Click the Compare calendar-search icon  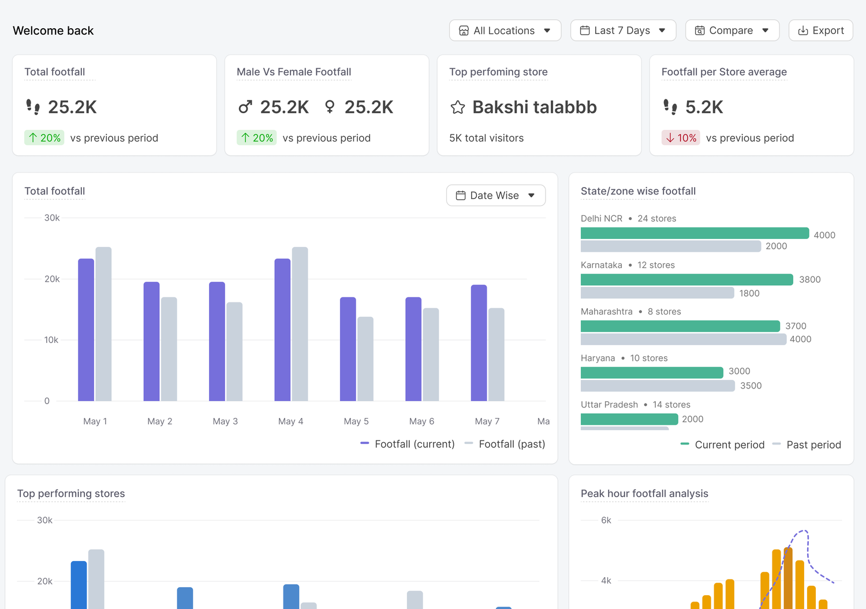700,31
